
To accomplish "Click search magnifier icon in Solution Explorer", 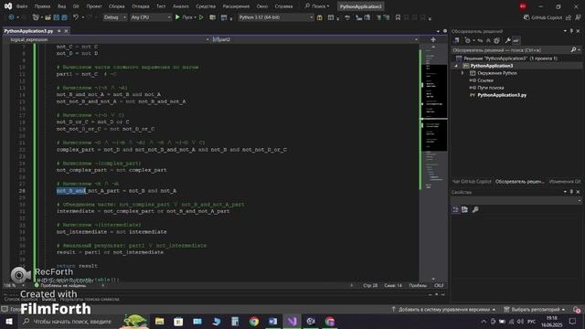I will point(573,49).
